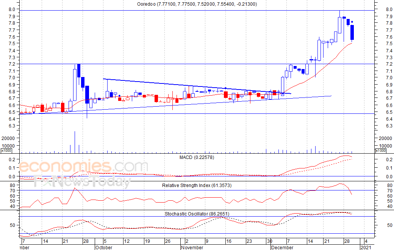This screenshot has height=250, width=394.
Task: Click the 19 date label in October
Action: coord(147,241)
